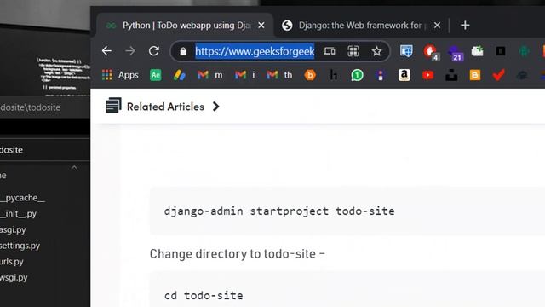Screen dimensions: 545x307
Task: Open the Gmail bookmark labeled m
Action: point(209,75)
